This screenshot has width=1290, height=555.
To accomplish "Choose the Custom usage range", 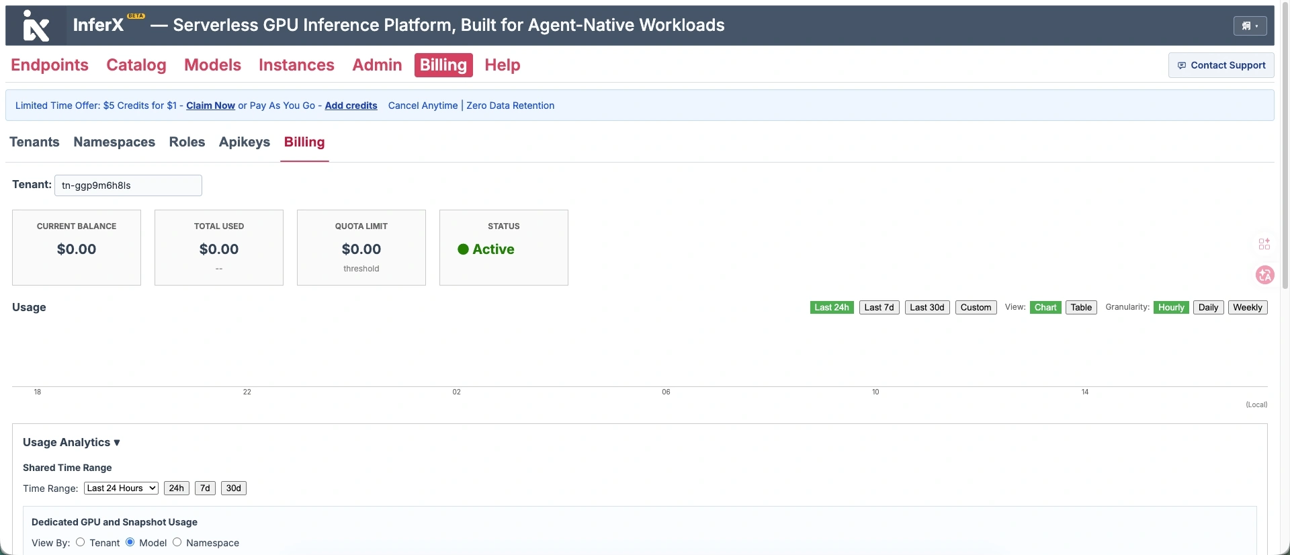I will click(976, 308).
